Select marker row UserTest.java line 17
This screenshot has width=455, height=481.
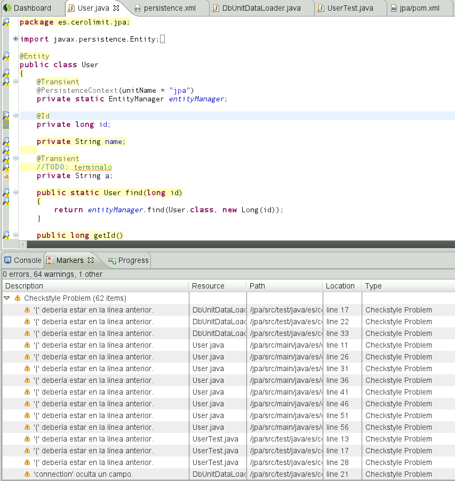click(x=229, y=451)
